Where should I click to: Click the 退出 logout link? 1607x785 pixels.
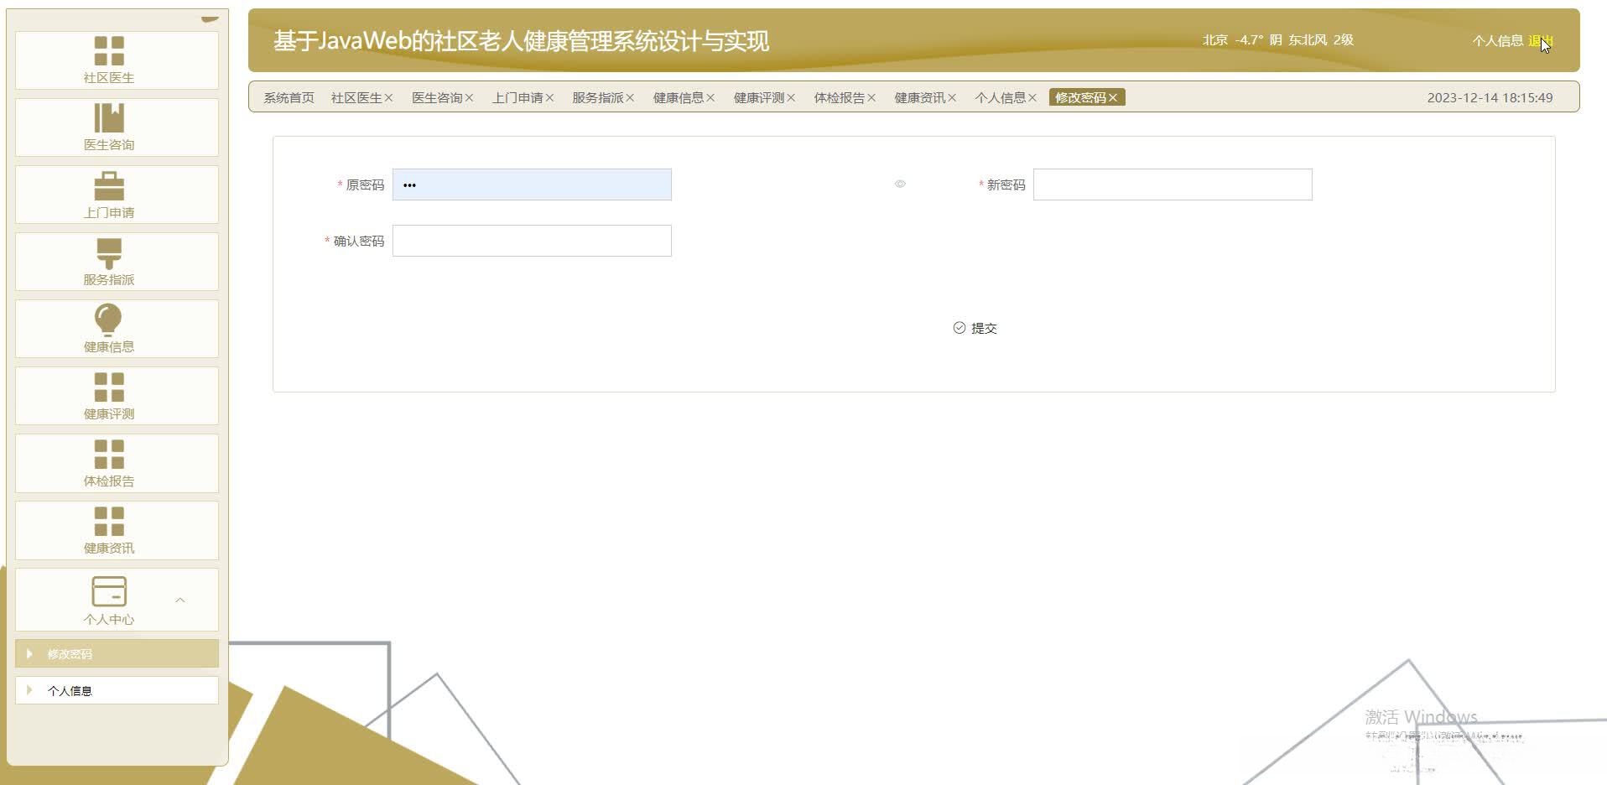[1540, 39]
